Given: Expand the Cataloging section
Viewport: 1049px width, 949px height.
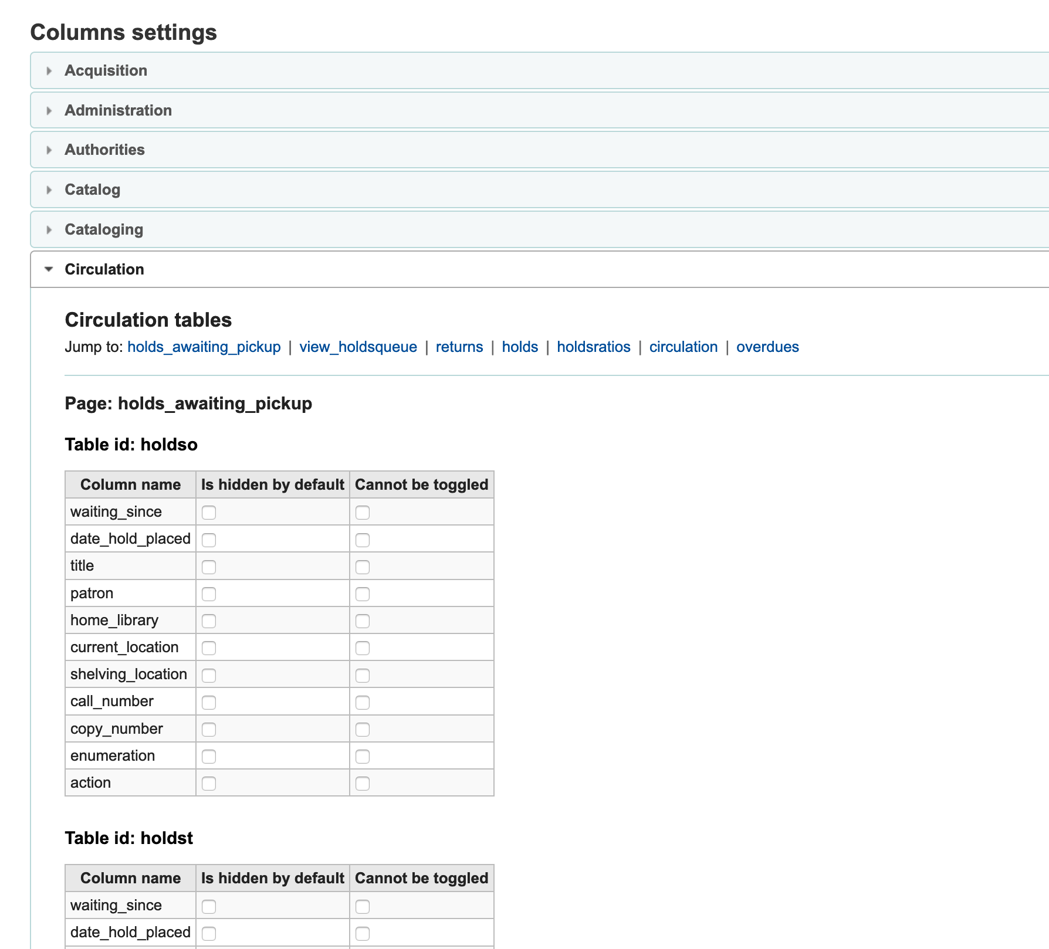Looking at the screenshot, I should 104,229.
